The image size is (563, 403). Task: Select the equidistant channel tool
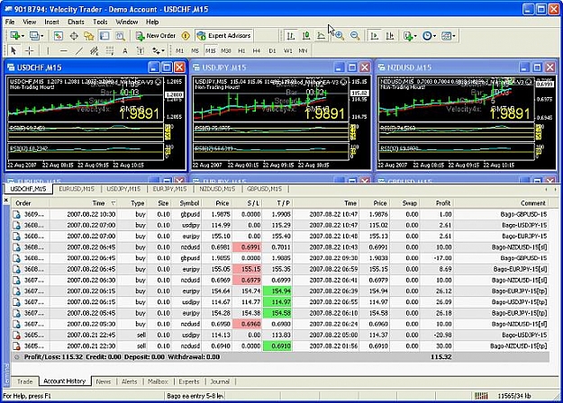click(94, 51)
